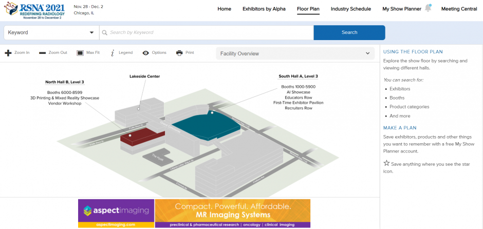This screenshot has width=483, height=229.
Task: Open Exhibitors by Alpha page
Action: [x=264, y=9]
